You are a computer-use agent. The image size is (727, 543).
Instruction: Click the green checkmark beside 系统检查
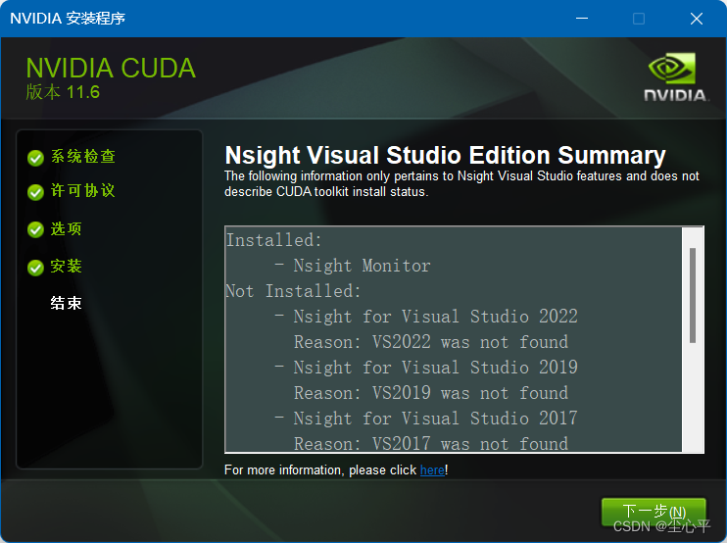[x=35, y=158]
